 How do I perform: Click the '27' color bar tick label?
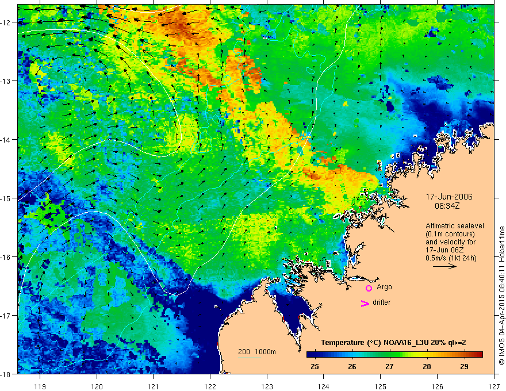[389, 366]
